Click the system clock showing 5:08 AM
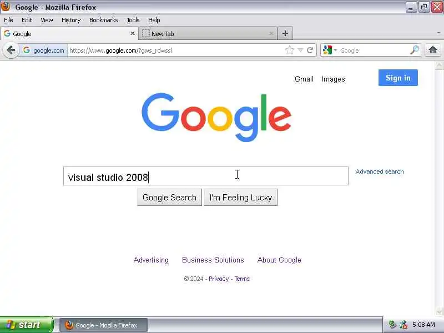 click(423, 325)
